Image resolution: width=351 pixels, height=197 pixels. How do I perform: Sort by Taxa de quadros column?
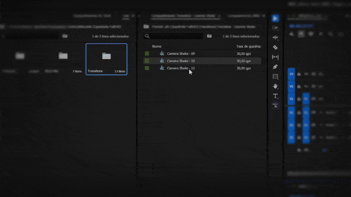[x=248, y=46]
